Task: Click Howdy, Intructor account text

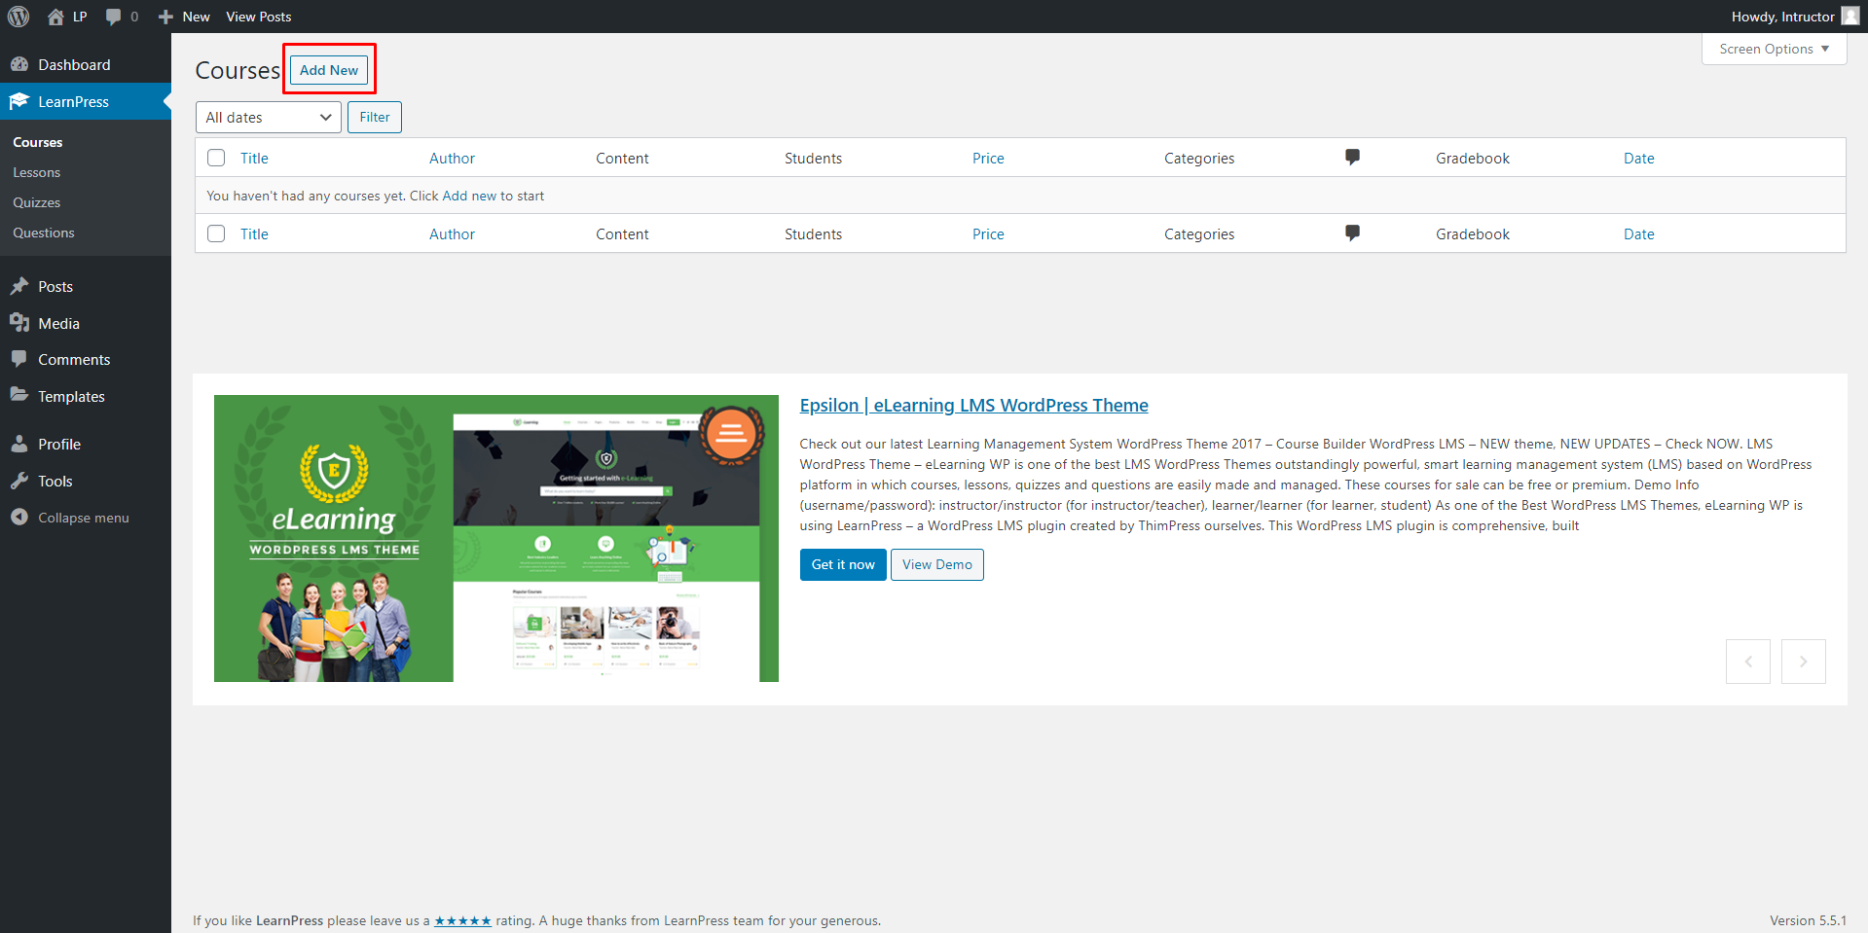Action: coord(1782,17)
